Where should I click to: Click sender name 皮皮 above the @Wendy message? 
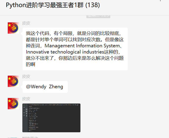coord(26,77)
